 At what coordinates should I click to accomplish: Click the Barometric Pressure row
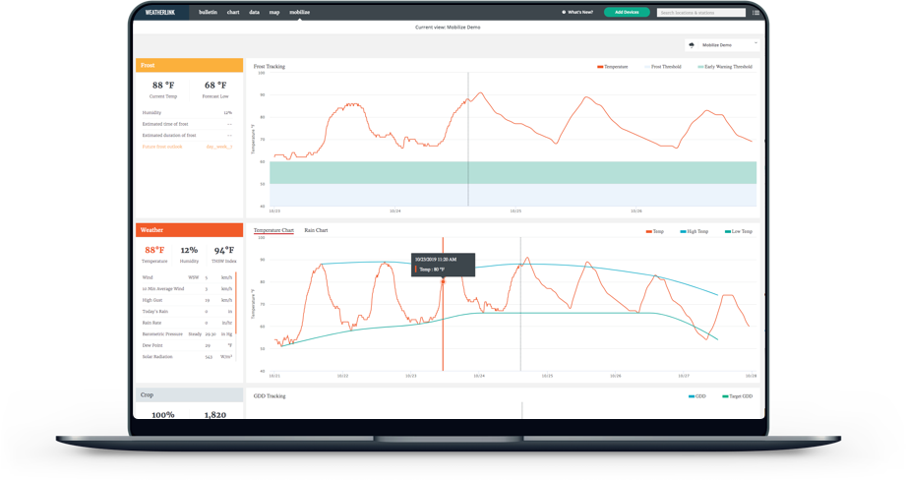pos(187,334)
